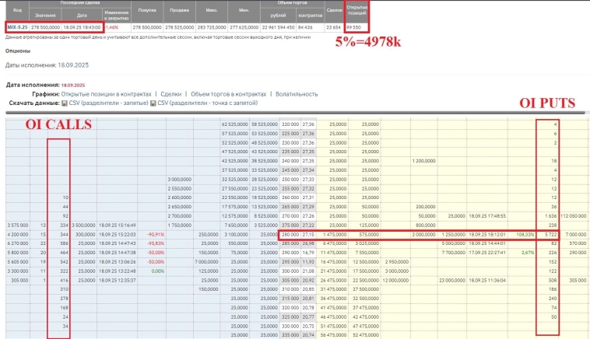Click the 62 525,0000 theoretical price cell

[235, 124]
